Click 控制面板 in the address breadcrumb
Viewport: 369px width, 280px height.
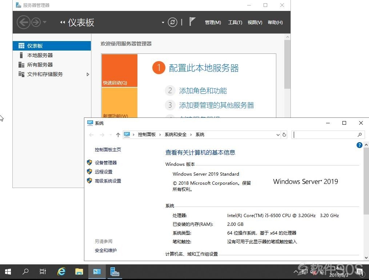[147, 134]
